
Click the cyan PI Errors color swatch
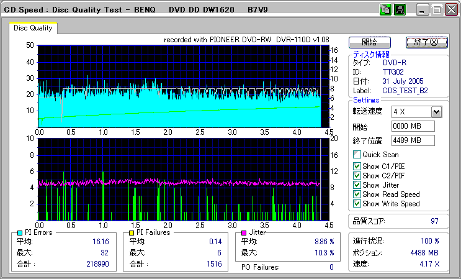(20, 232)
